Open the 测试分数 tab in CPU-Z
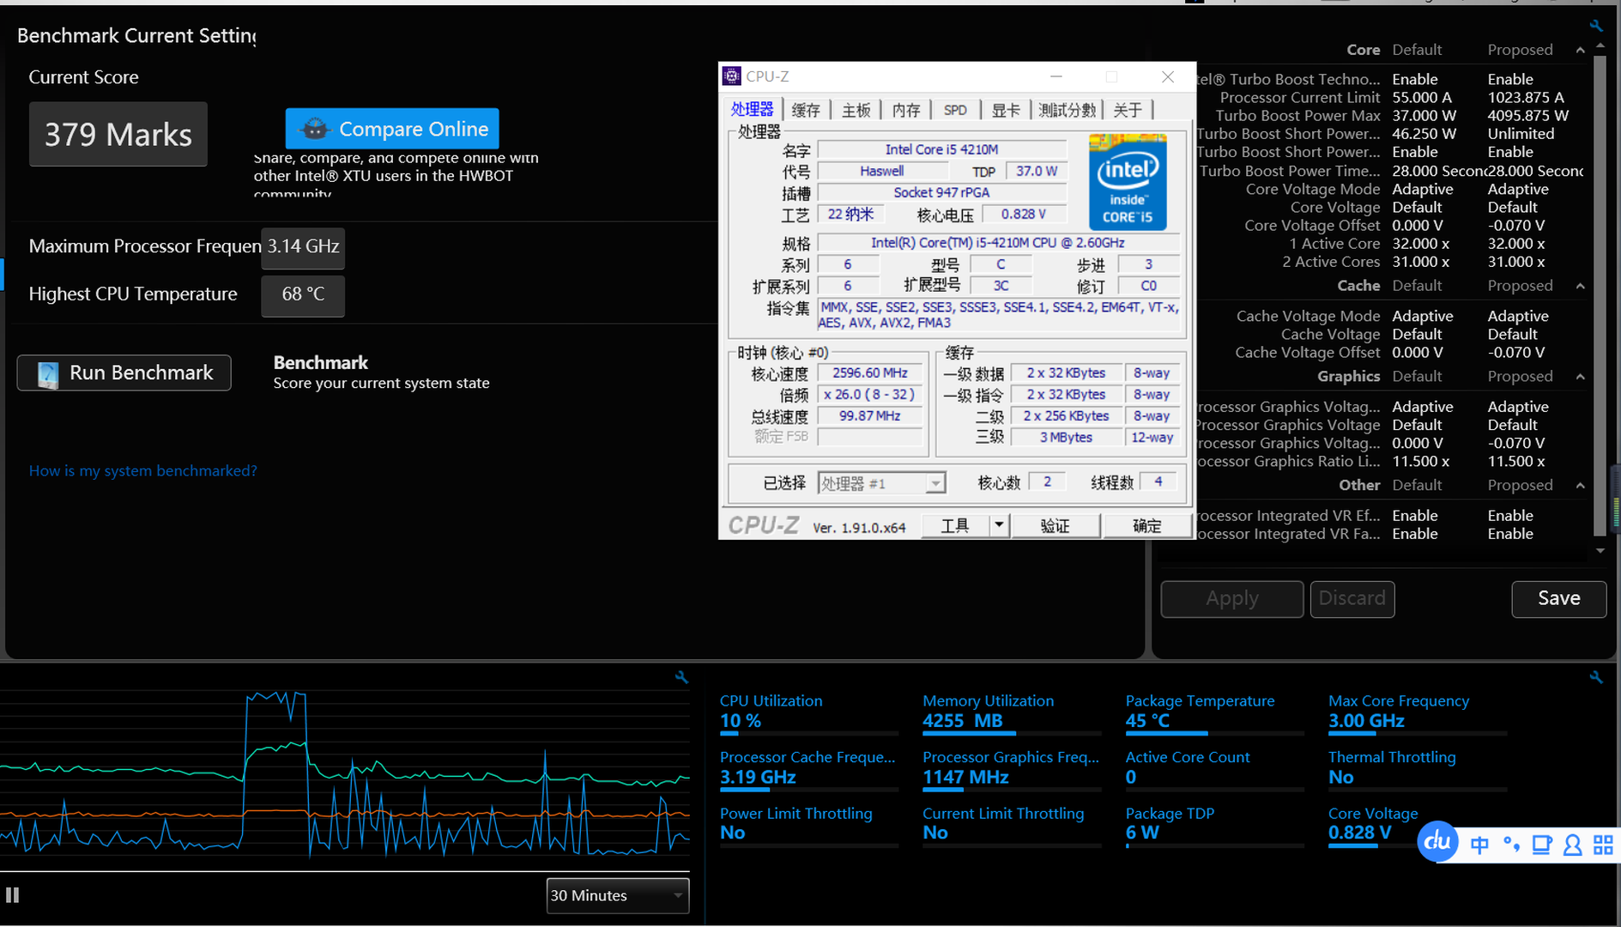The image size is (1621, 927). [1067, 110]
